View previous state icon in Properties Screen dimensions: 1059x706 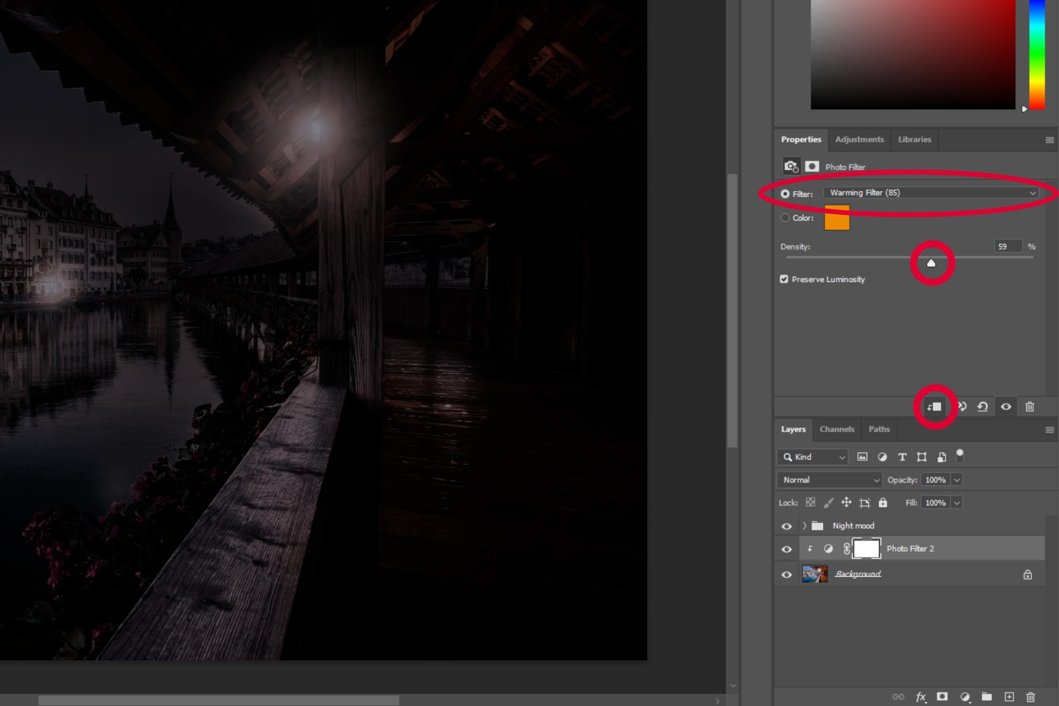tap(962, 407)
